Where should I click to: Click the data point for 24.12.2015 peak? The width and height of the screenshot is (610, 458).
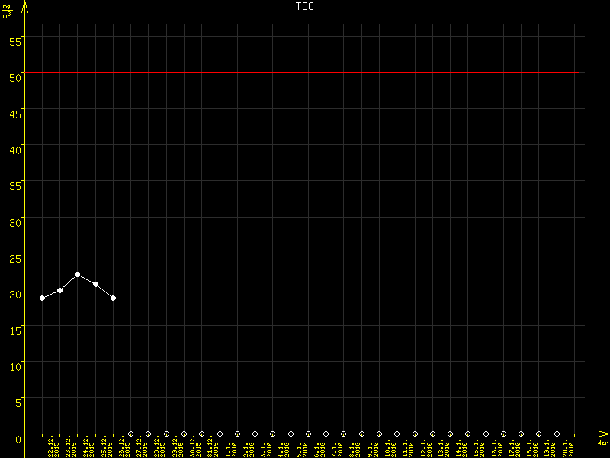tap(78, 274)
